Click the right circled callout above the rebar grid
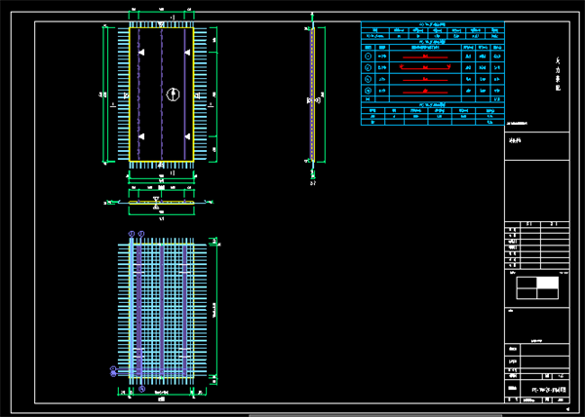 [x=141, y=234]
